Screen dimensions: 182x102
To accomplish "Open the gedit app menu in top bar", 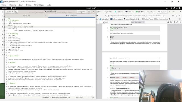I will tap(13, 8).
